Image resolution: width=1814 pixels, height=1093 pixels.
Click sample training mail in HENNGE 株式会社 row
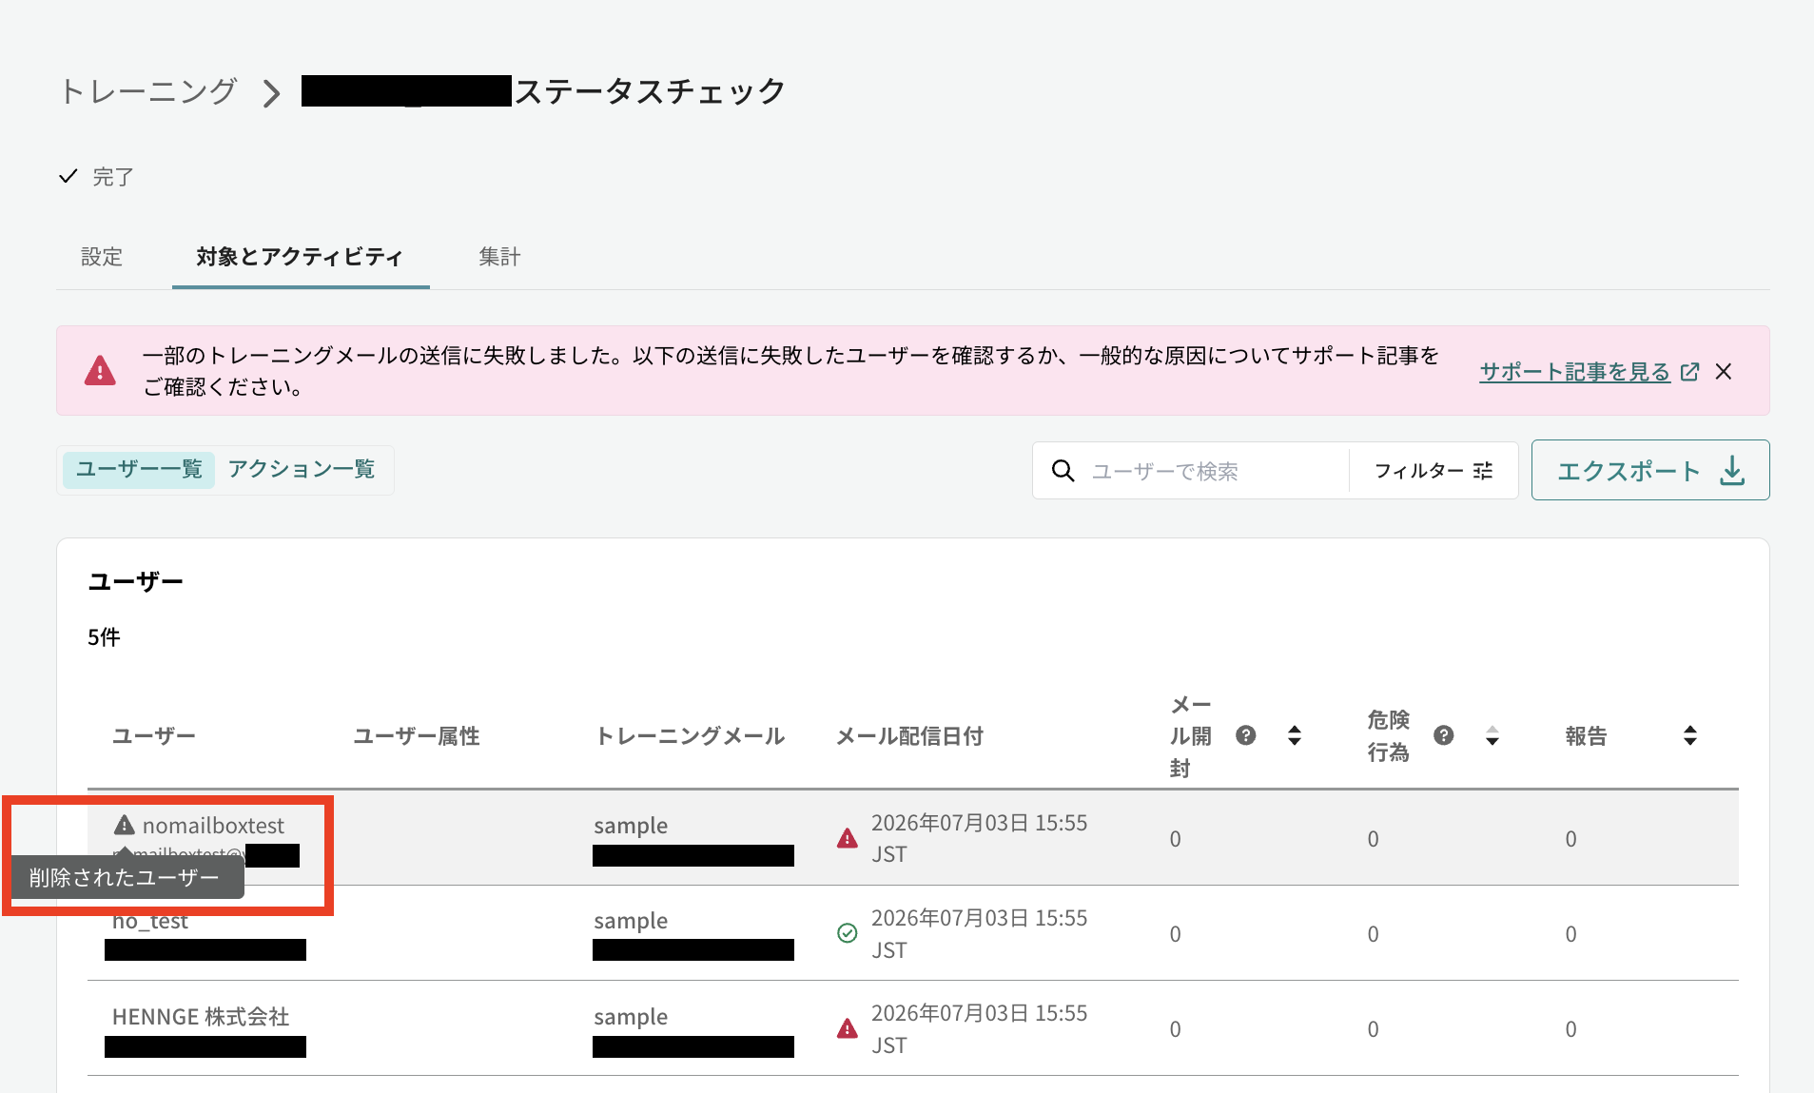[631, 1017]
